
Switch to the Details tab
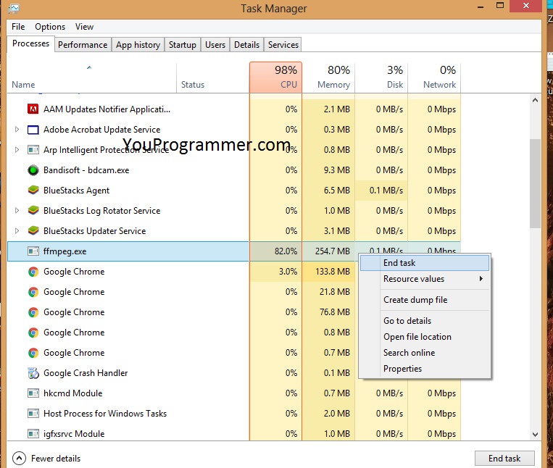click(246, 45)
